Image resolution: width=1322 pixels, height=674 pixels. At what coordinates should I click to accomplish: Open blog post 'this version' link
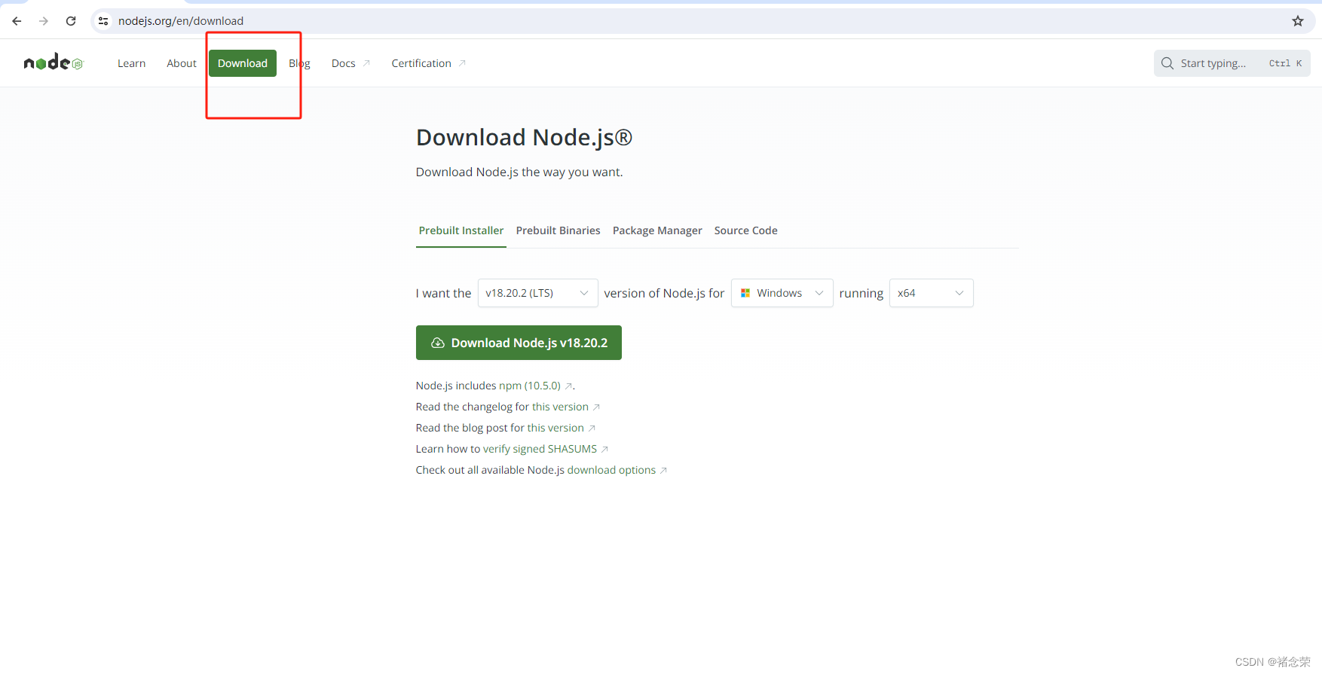click(x=555, y=428)
